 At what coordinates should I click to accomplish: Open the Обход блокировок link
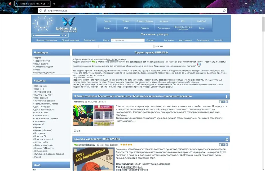tap(70, 40)
